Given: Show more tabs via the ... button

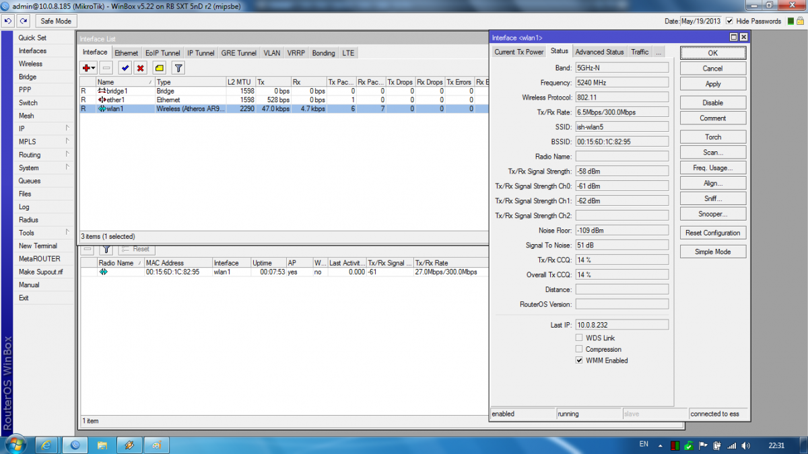Looking at the screenshot, I should point(659,52).
